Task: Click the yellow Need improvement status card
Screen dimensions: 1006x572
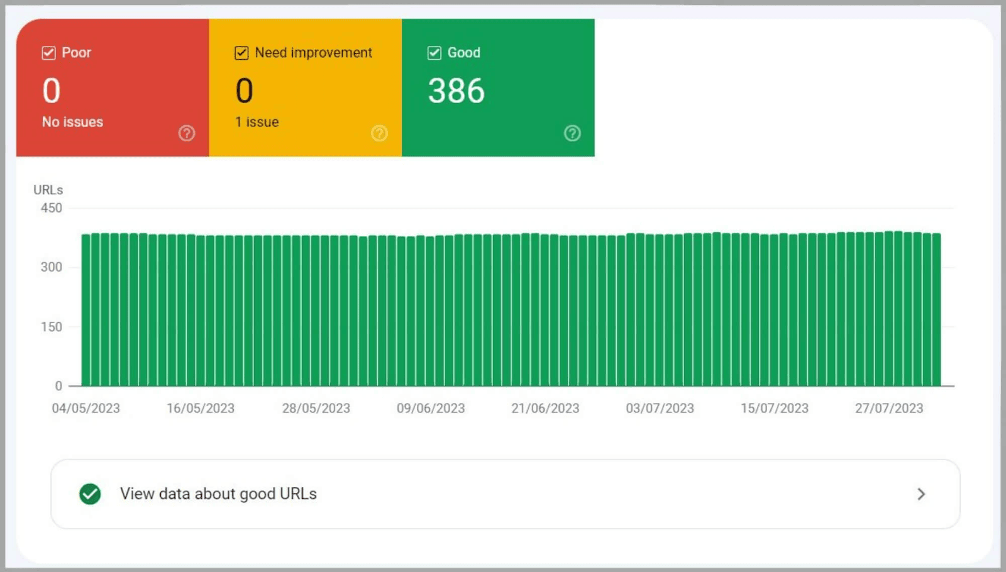Action: [x=305, y=88]
